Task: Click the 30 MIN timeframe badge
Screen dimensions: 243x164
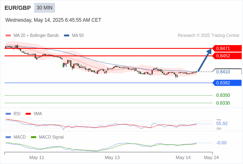Action: 44,8
